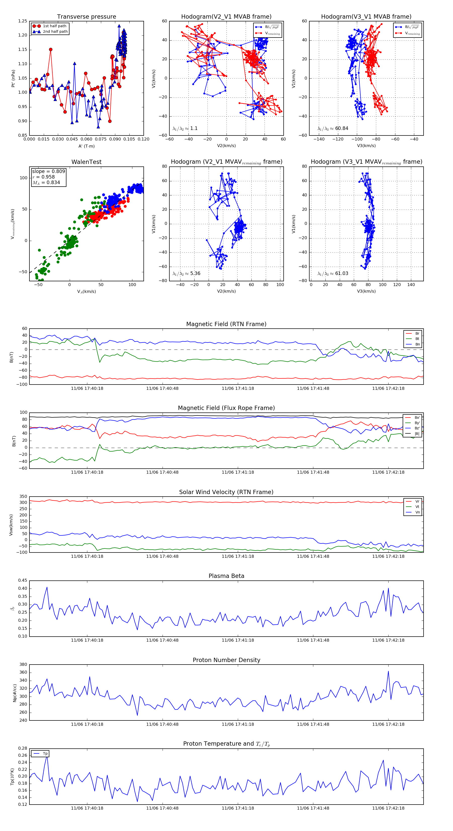Click the "slope = 0.809" text

coord(48,171)
